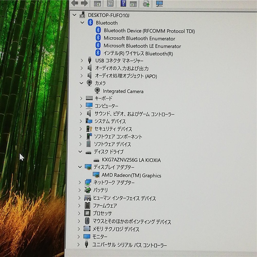Click the マウス pointing devices mouse icon
257x257 pixels.
[x=87, y=221]
